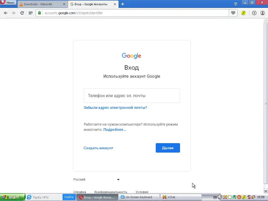268x201 pixels.
Task: Open the Opera Меню button
Action: [x=8, y=2]
